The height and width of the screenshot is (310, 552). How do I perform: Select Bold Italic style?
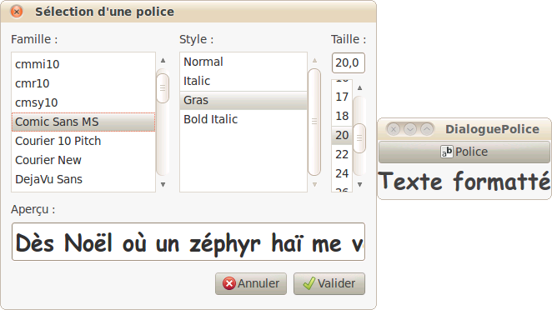pyautogui.click(x=243, y=119)
